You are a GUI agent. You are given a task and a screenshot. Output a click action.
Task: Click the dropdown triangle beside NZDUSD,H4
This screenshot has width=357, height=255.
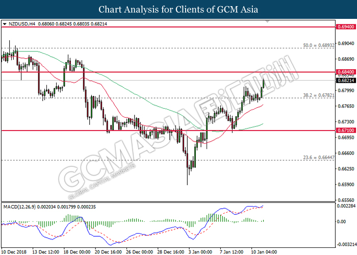(x=5, y=24)
